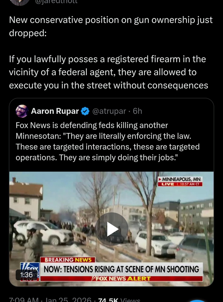Viewport: 223px width, 302px height.
Task: Click the 1:36 video duration badge
Action: 26,275
